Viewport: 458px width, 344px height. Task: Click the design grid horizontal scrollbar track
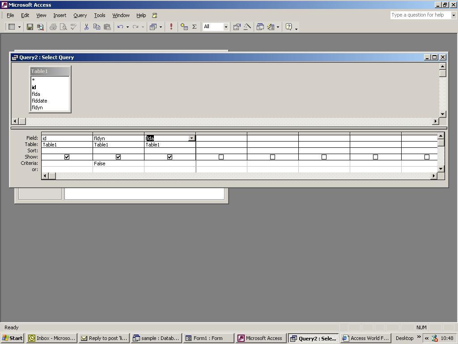tap(242, 176)
